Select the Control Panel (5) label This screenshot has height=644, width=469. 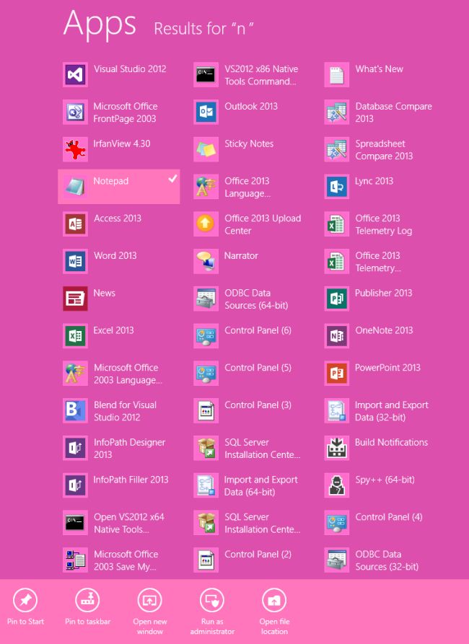tap(258, 368)
